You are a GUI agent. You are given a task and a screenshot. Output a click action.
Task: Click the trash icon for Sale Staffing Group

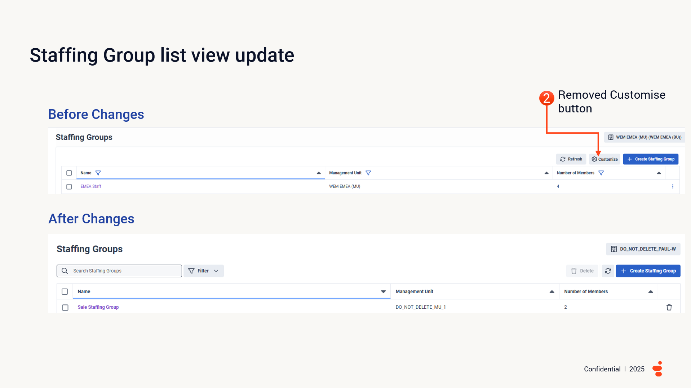pos(669,307)
